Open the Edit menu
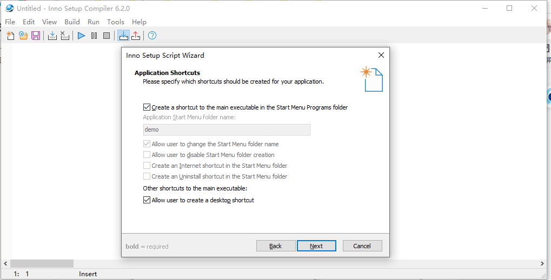551x280 pixels. click(29, 22)
